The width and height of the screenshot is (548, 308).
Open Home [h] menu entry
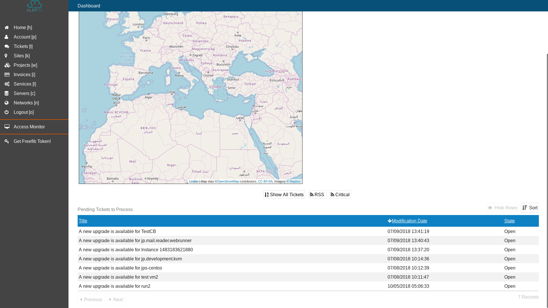pos(34,28)
